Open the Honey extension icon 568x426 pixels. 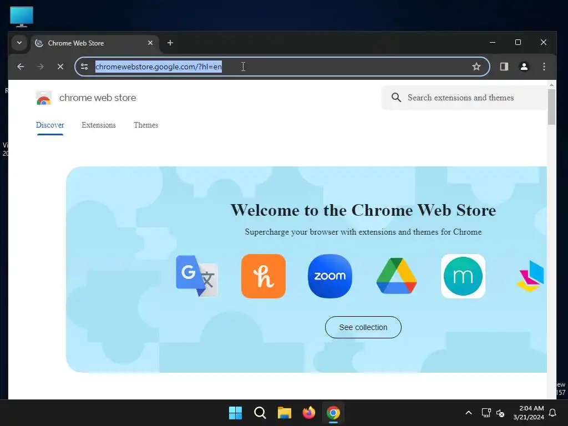pos(263,276)
